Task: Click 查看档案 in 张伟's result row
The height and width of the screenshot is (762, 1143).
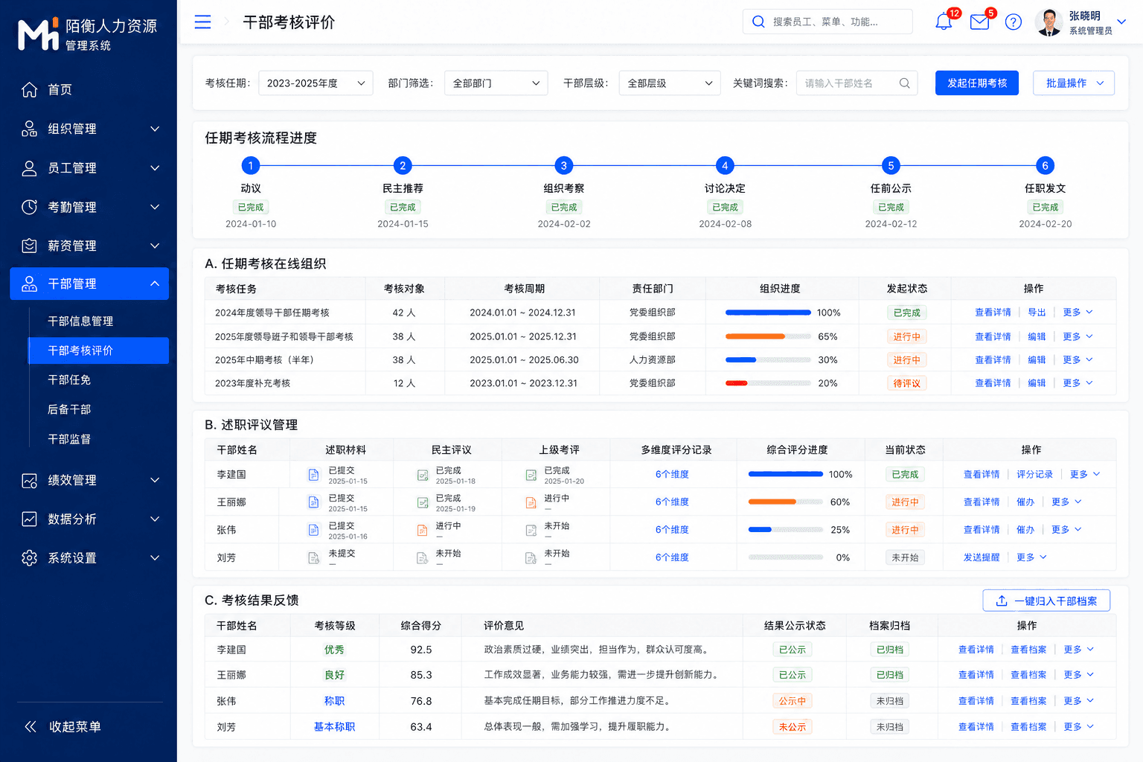Action: 1028,701
